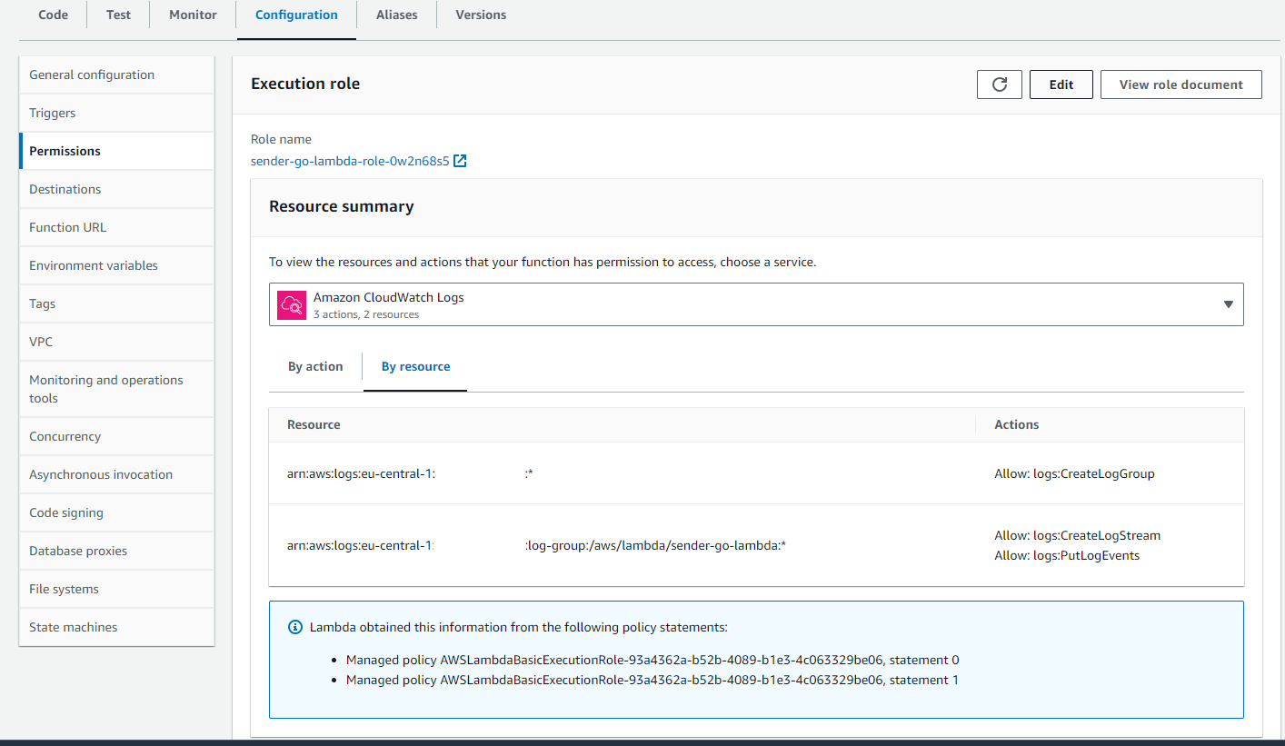Click Allow: logs:CreateLogStream action text
Viewport: 1285px width, 746px height.
click(x=1078, y=535)
